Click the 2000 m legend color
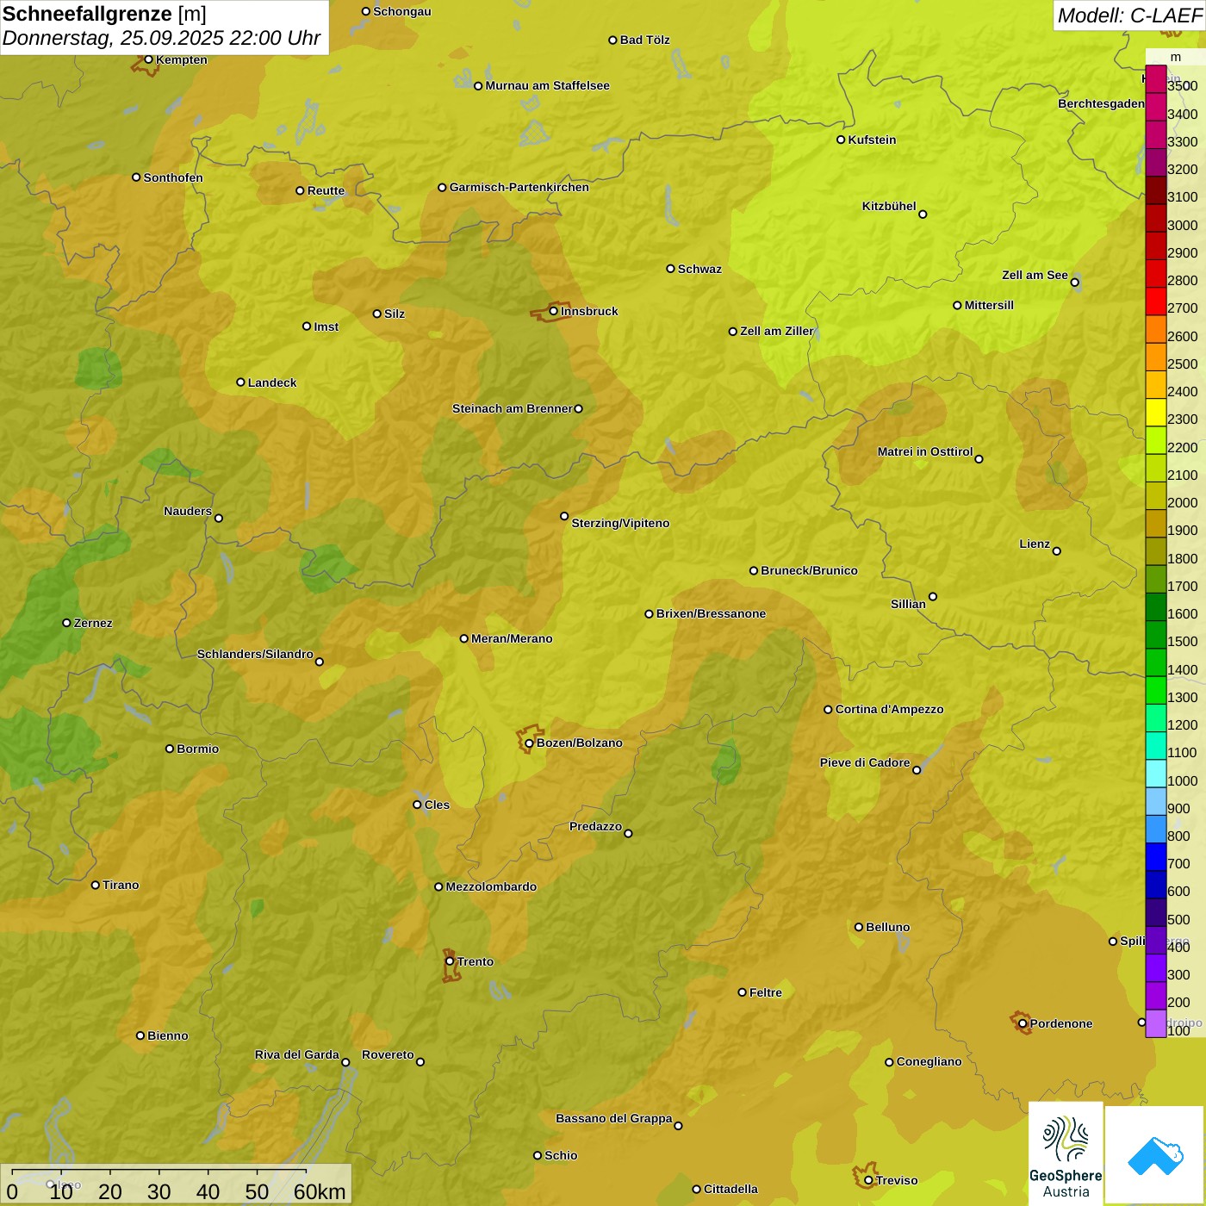 tap(1156, 495)
